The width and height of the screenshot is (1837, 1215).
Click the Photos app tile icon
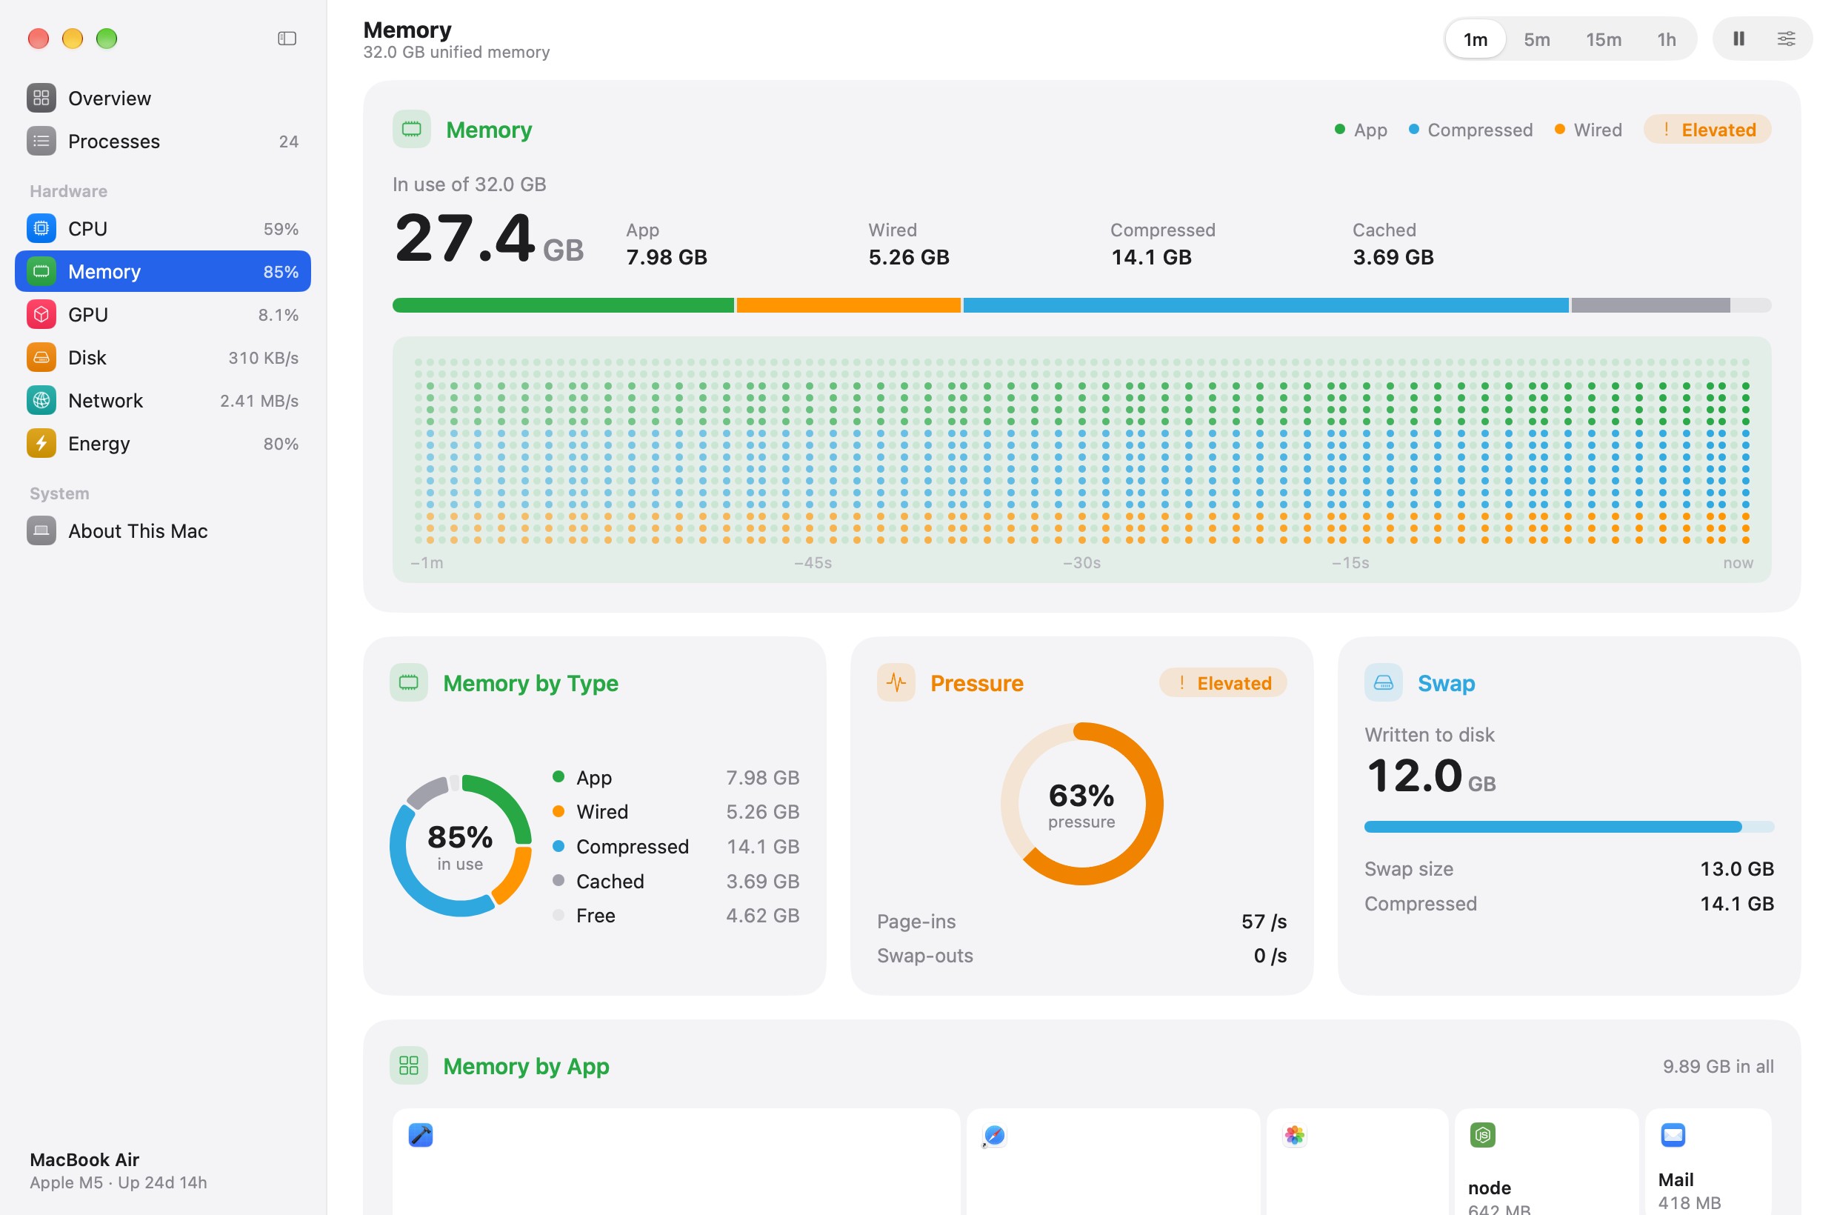(x=1295, y=1135)
